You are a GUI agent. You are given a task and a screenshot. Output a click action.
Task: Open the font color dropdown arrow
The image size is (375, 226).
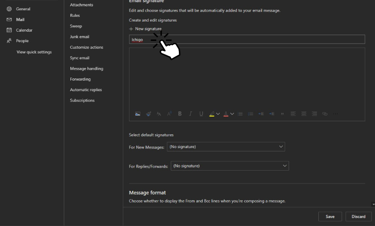[x=232, y=114]
